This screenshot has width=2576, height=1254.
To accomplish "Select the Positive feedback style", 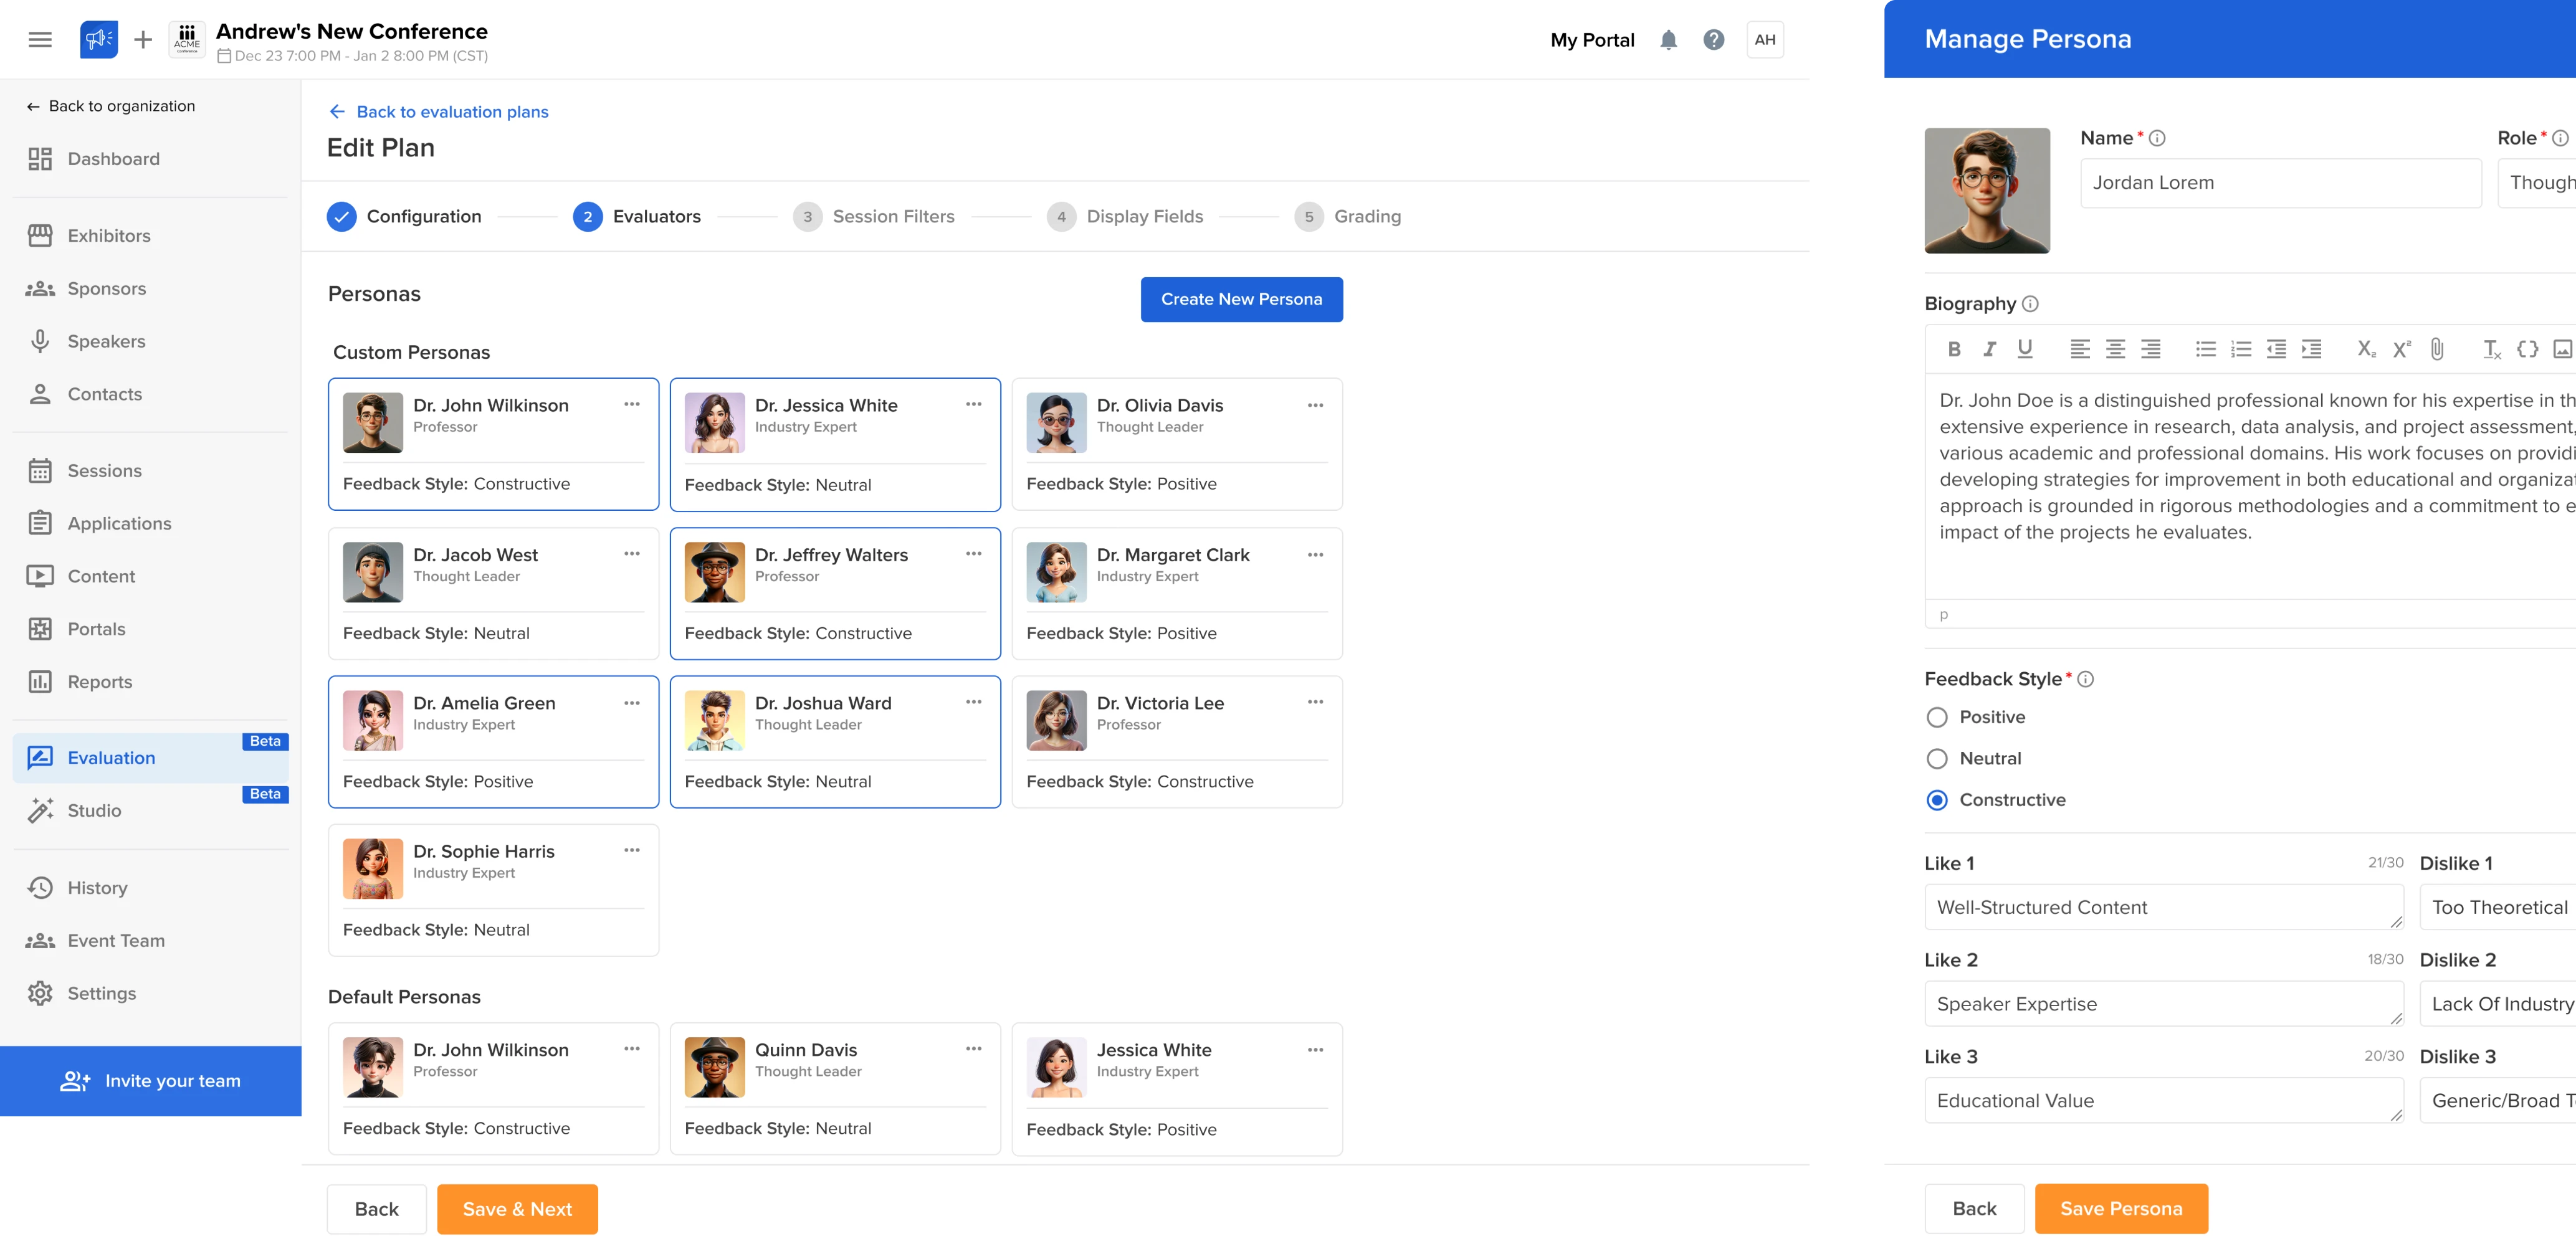I will (x=1937, y=717).
